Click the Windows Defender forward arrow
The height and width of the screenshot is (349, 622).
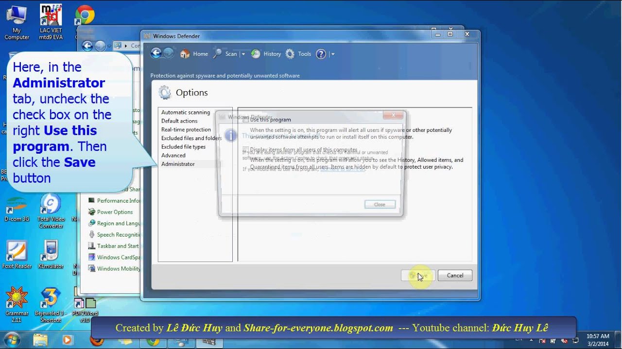click(x=169, y=53)
